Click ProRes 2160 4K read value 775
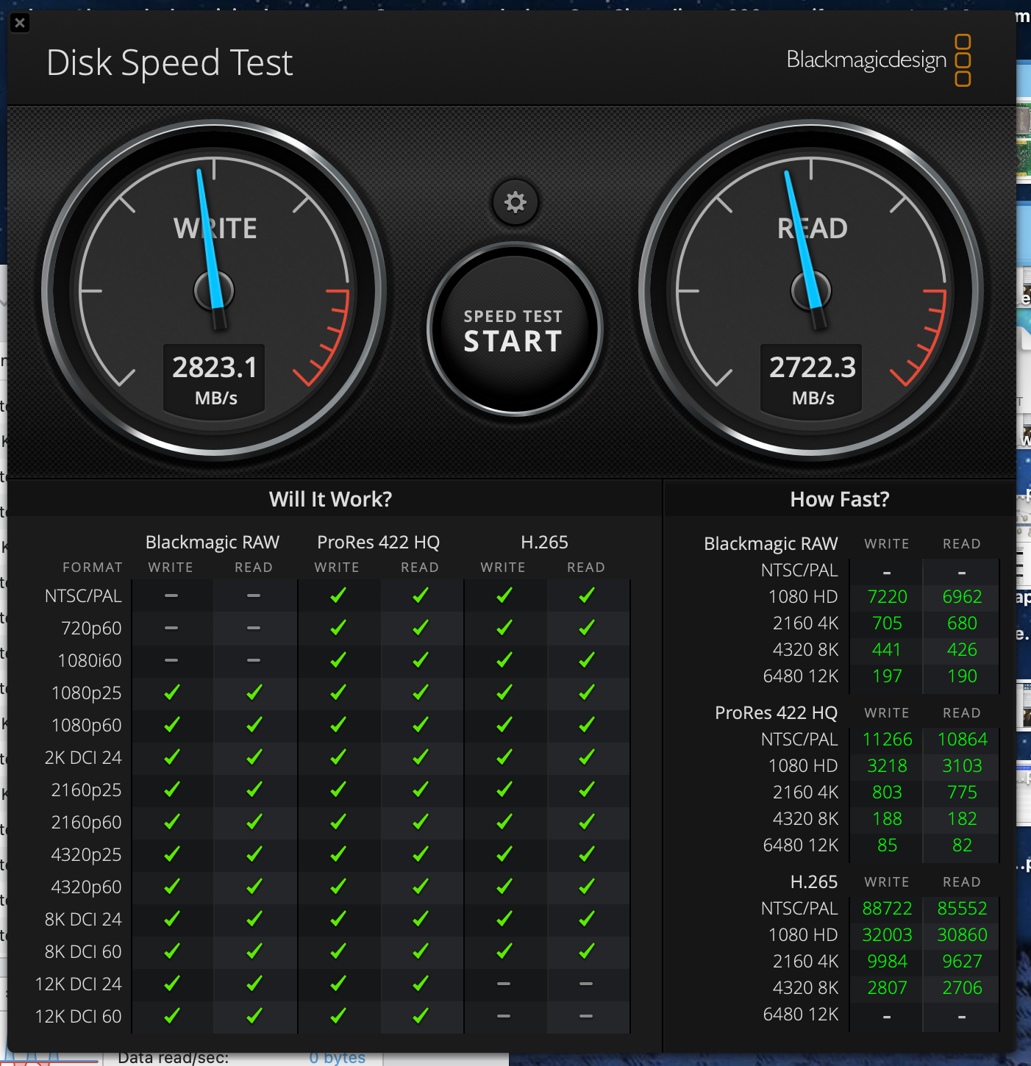Screen dimensions: 1031x1066 coord(962,792)
